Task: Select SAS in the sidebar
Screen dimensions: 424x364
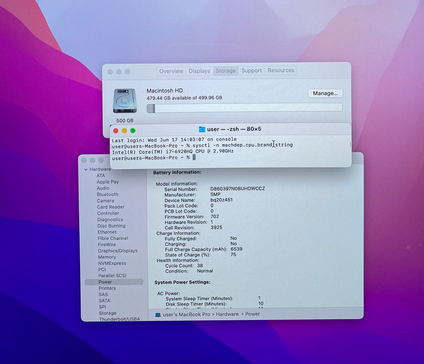Action: coord(103,294)
